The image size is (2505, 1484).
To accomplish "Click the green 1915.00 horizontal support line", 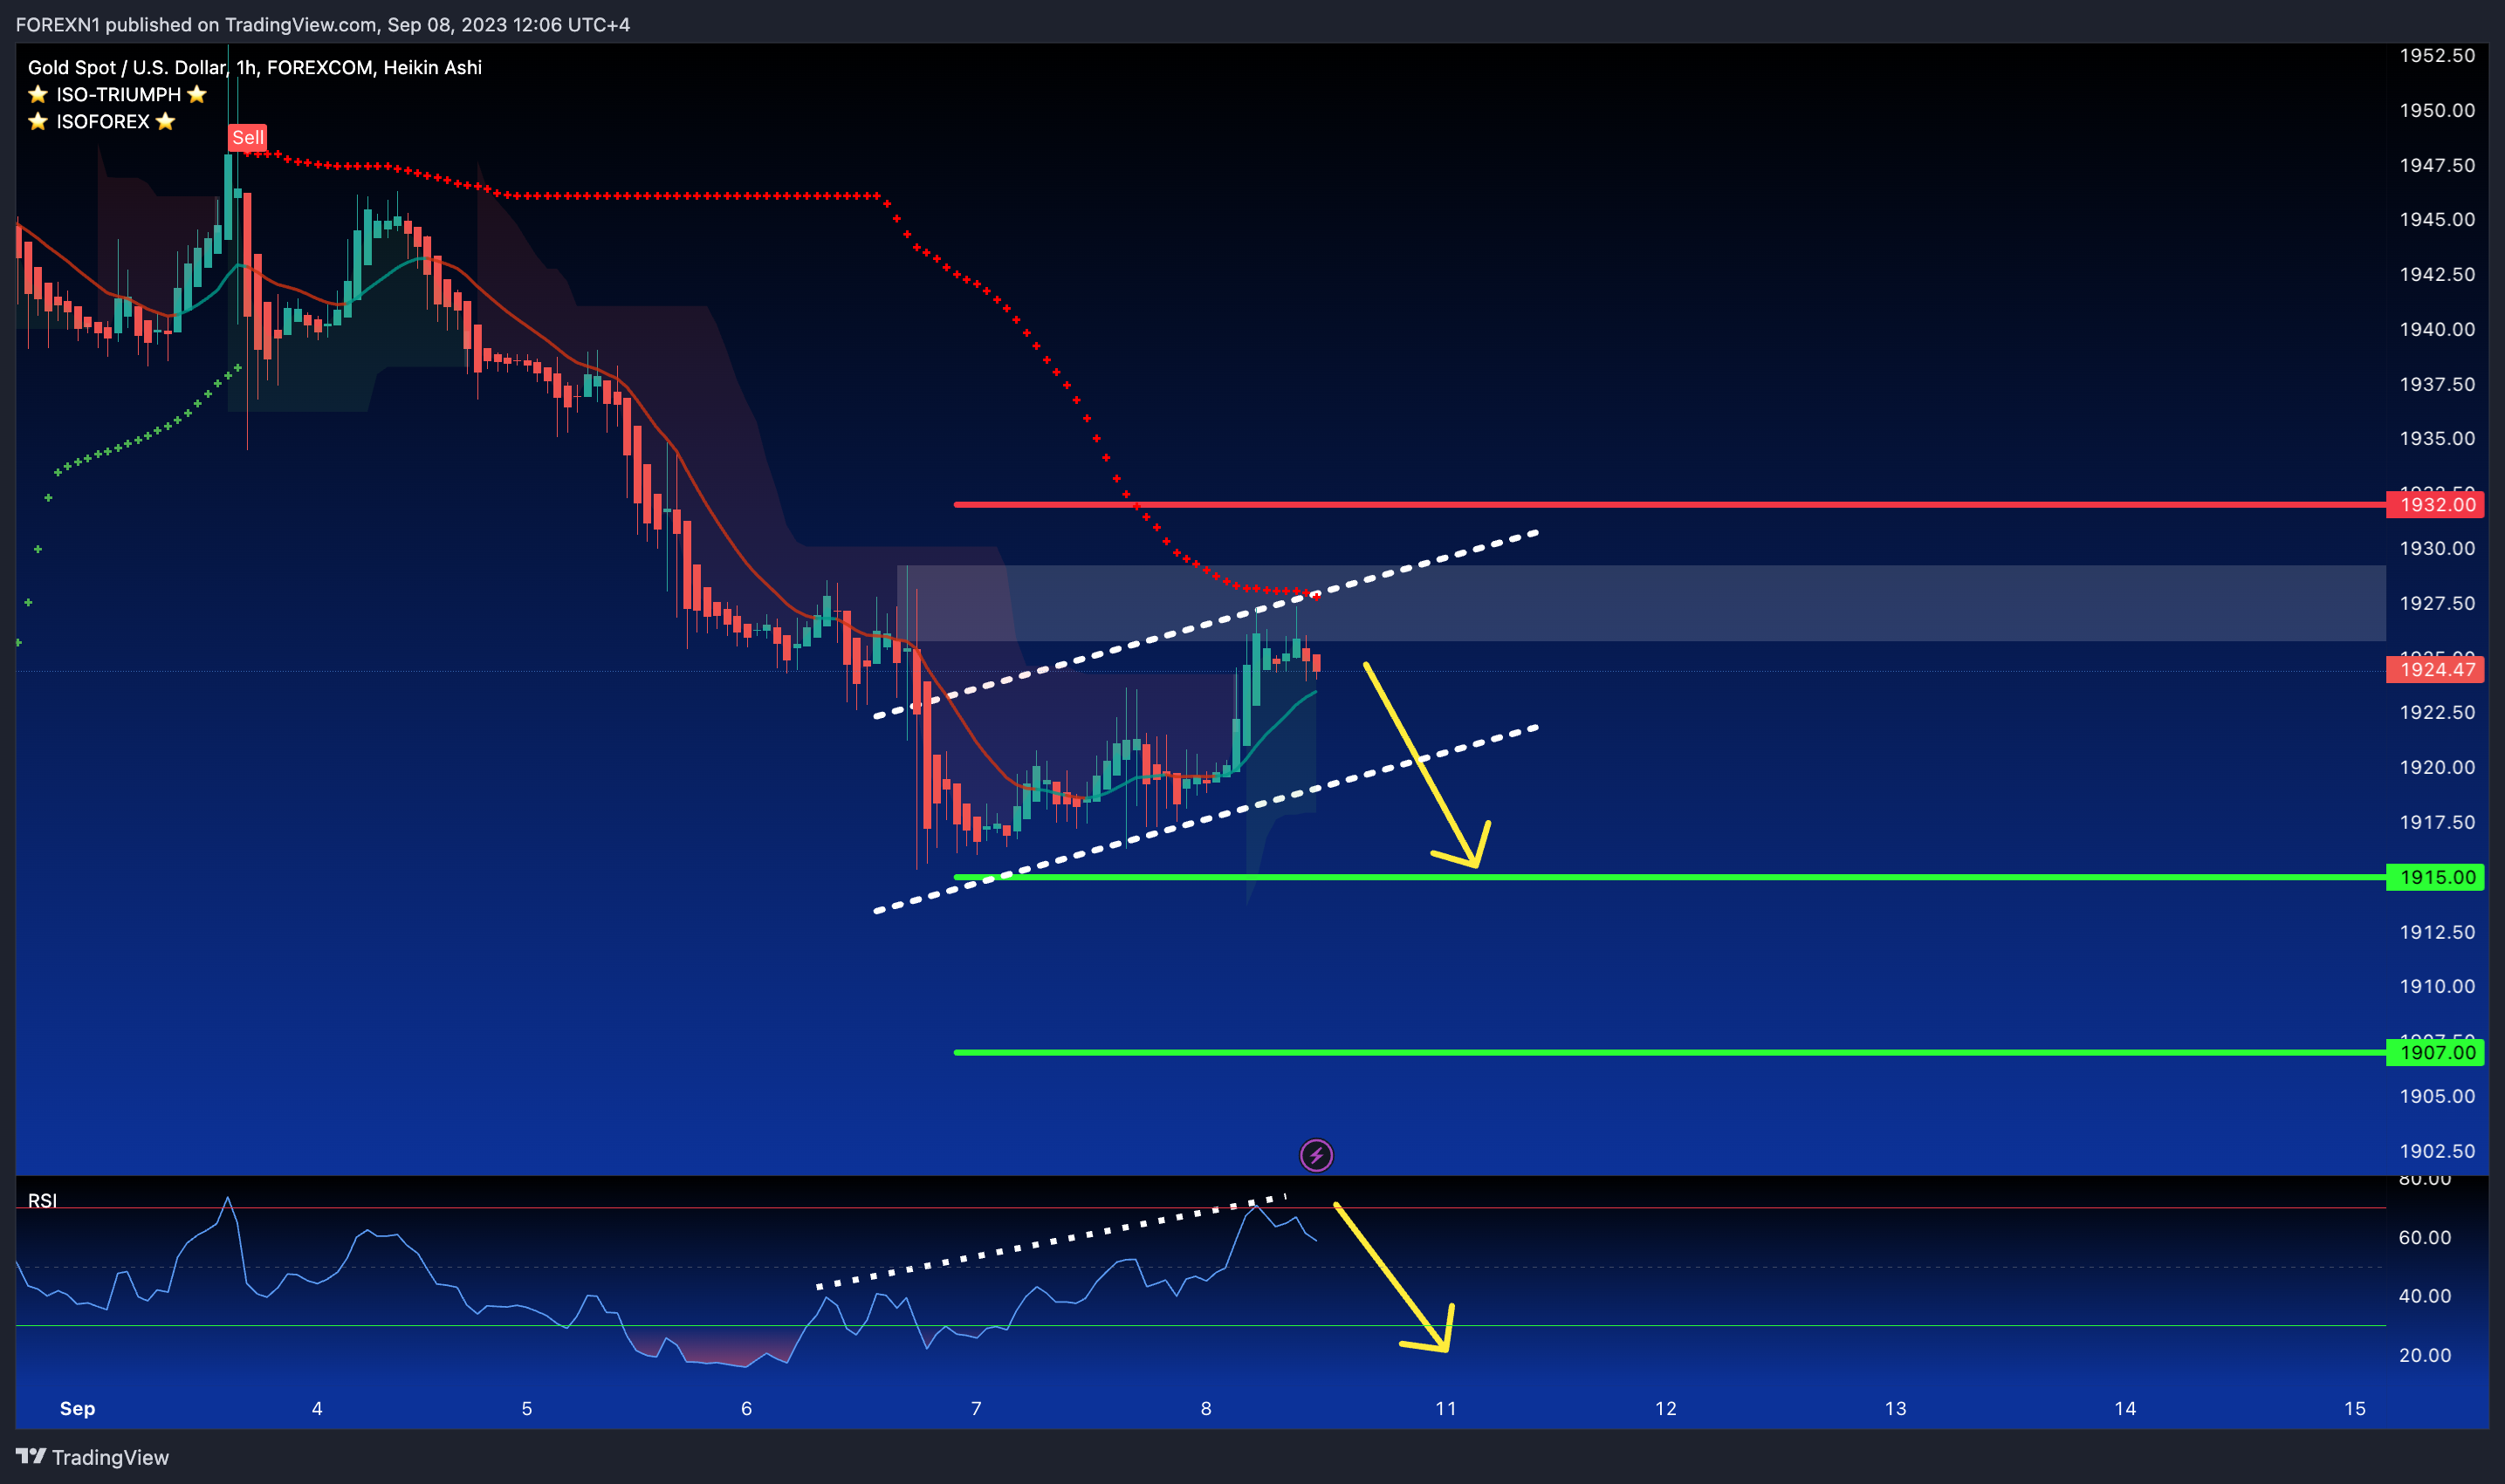I will [x=1670, y=878].
